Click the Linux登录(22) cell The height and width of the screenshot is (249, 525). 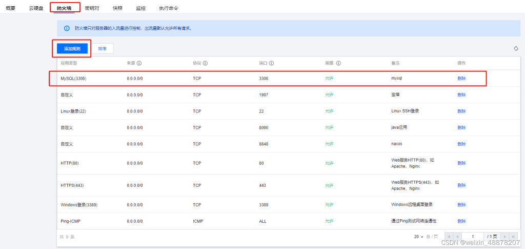click(x=73, y=111)
